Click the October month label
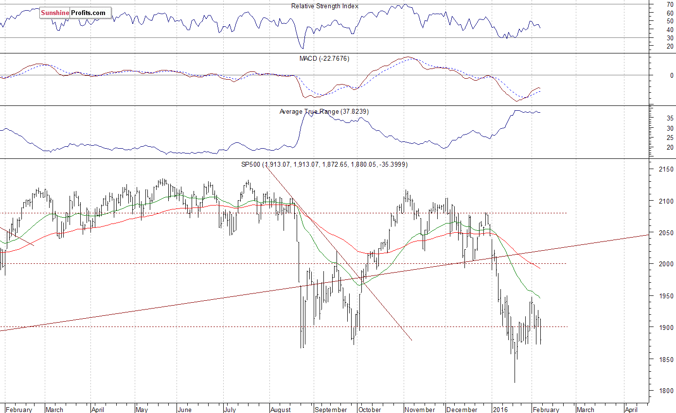Viewport: 676px width, 413px height. (x=370, y=410)
